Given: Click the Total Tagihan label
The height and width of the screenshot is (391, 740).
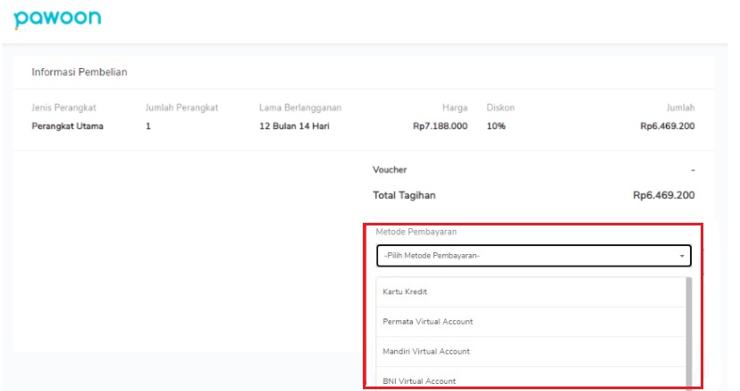Looking at the screenshot, I should [404, 195].
